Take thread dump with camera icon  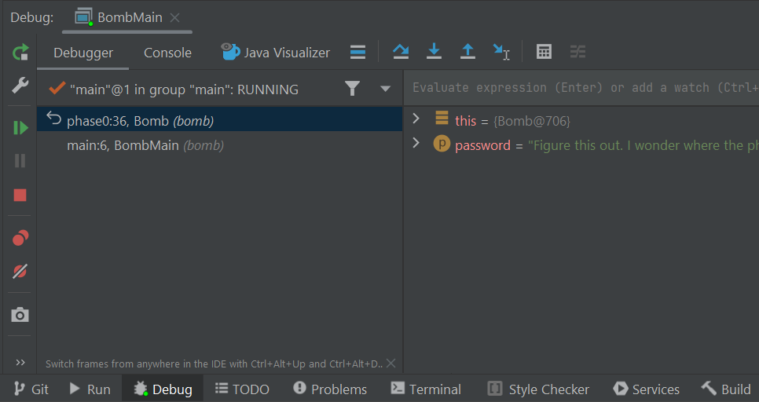point(20,315)
